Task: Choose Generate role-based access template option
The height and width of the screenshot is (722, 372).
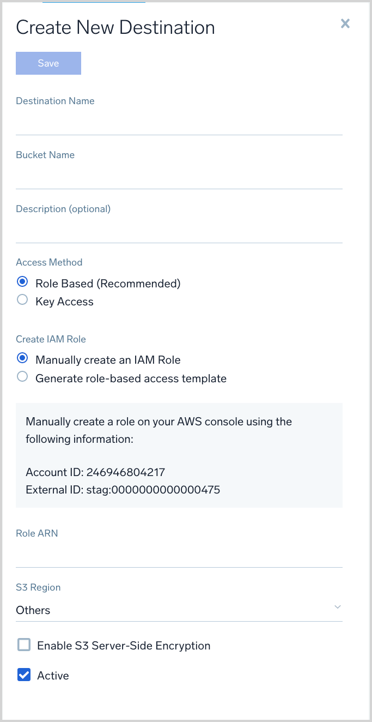Action: 22,377
